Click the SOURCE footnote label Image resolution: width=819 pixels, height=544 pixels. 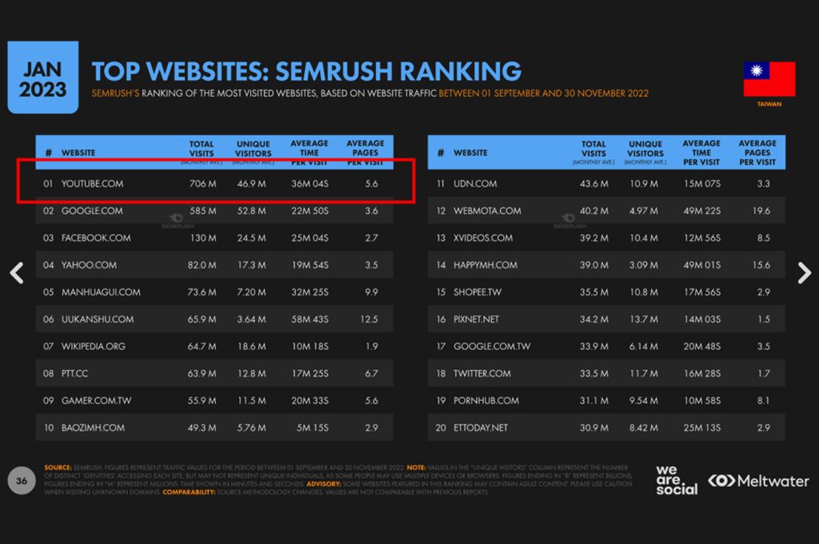pos(58,468)
